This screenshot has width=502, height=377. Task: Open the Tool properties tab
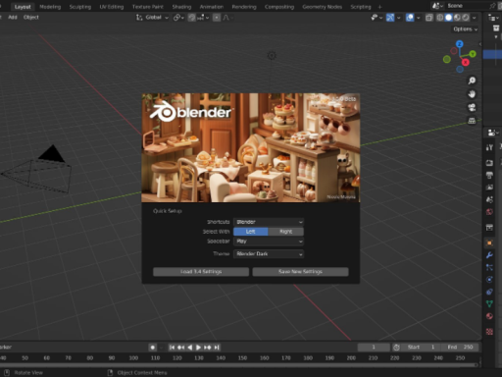[x=489, y=147]
